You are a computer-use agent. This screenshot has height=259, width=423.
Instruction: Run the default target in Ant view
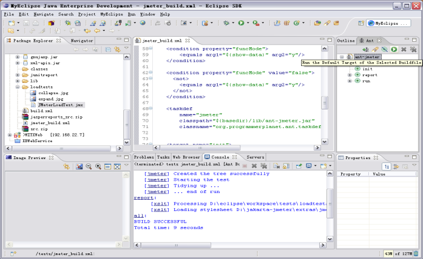(x=394, y=50)
